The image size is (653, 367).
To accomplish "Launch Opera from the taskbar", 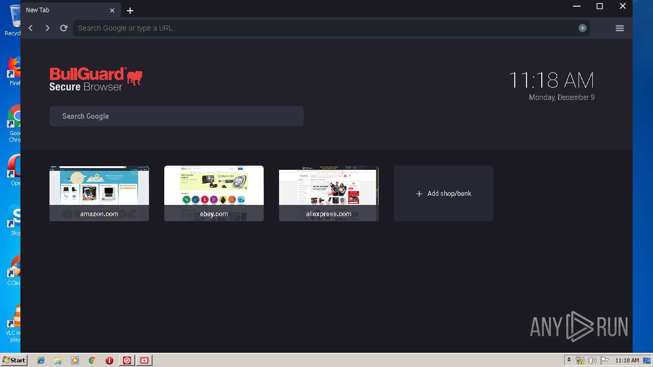I will coord(109,360).
